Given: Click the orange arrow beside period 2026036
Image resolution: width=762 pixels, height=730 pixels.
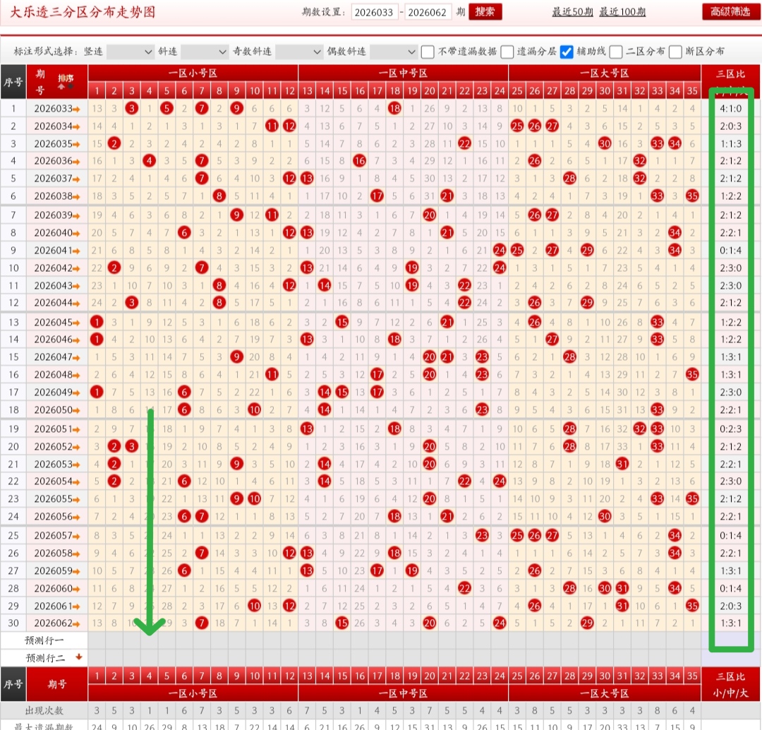Looking at the screenshot, I should coord(76,161).
